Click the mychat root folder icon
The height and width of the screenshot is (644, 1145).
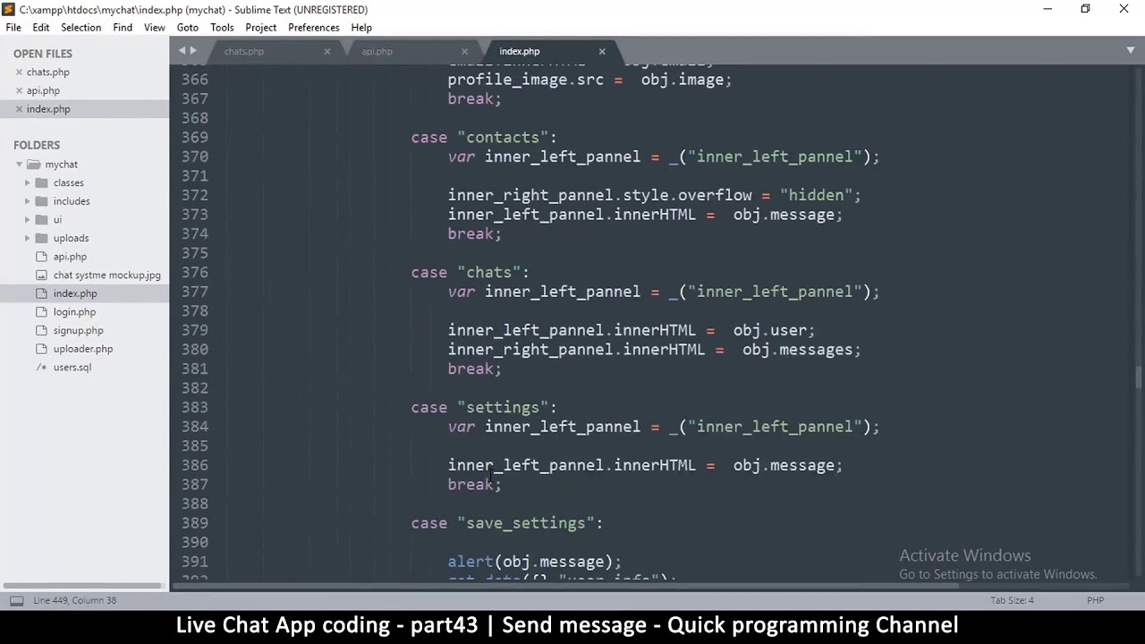point(33,165)
